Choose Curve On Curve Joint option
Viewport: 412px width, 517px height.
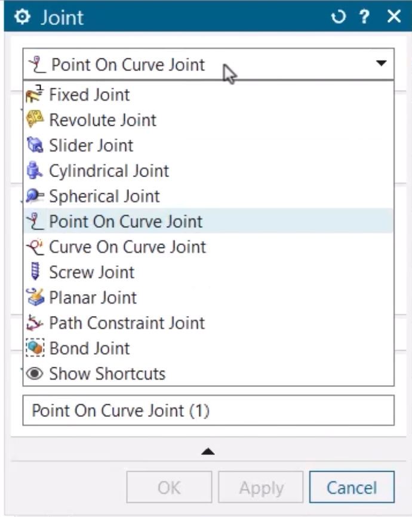click(127, 247)
